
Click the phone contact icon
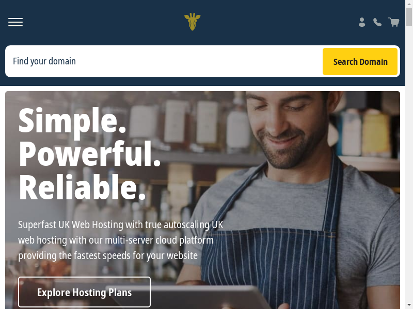click(x=377, y=22)
